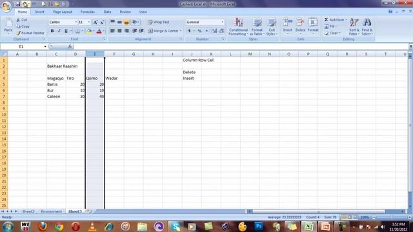
Task: Open Cell Styles gallery
Action: (x=272, y=26)
